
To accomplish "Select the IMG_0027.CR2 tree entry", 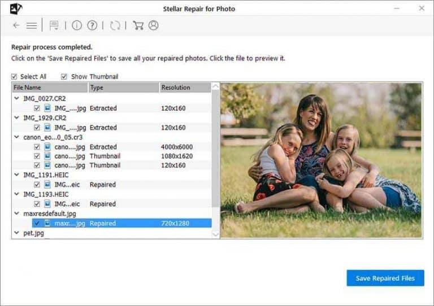I will point(45,98).
